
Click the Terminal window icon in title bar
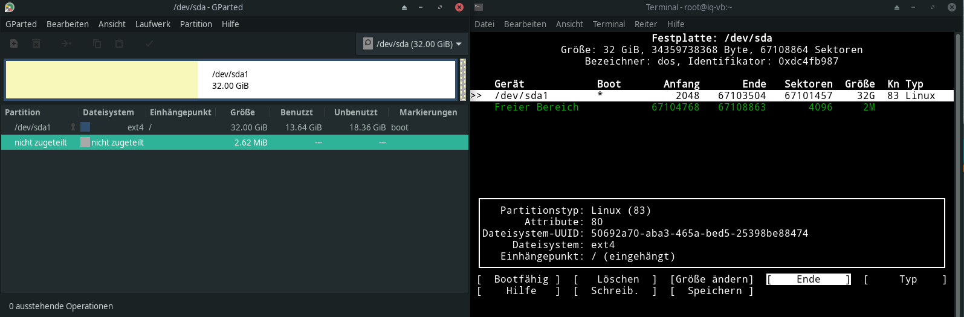pos(479,7)
